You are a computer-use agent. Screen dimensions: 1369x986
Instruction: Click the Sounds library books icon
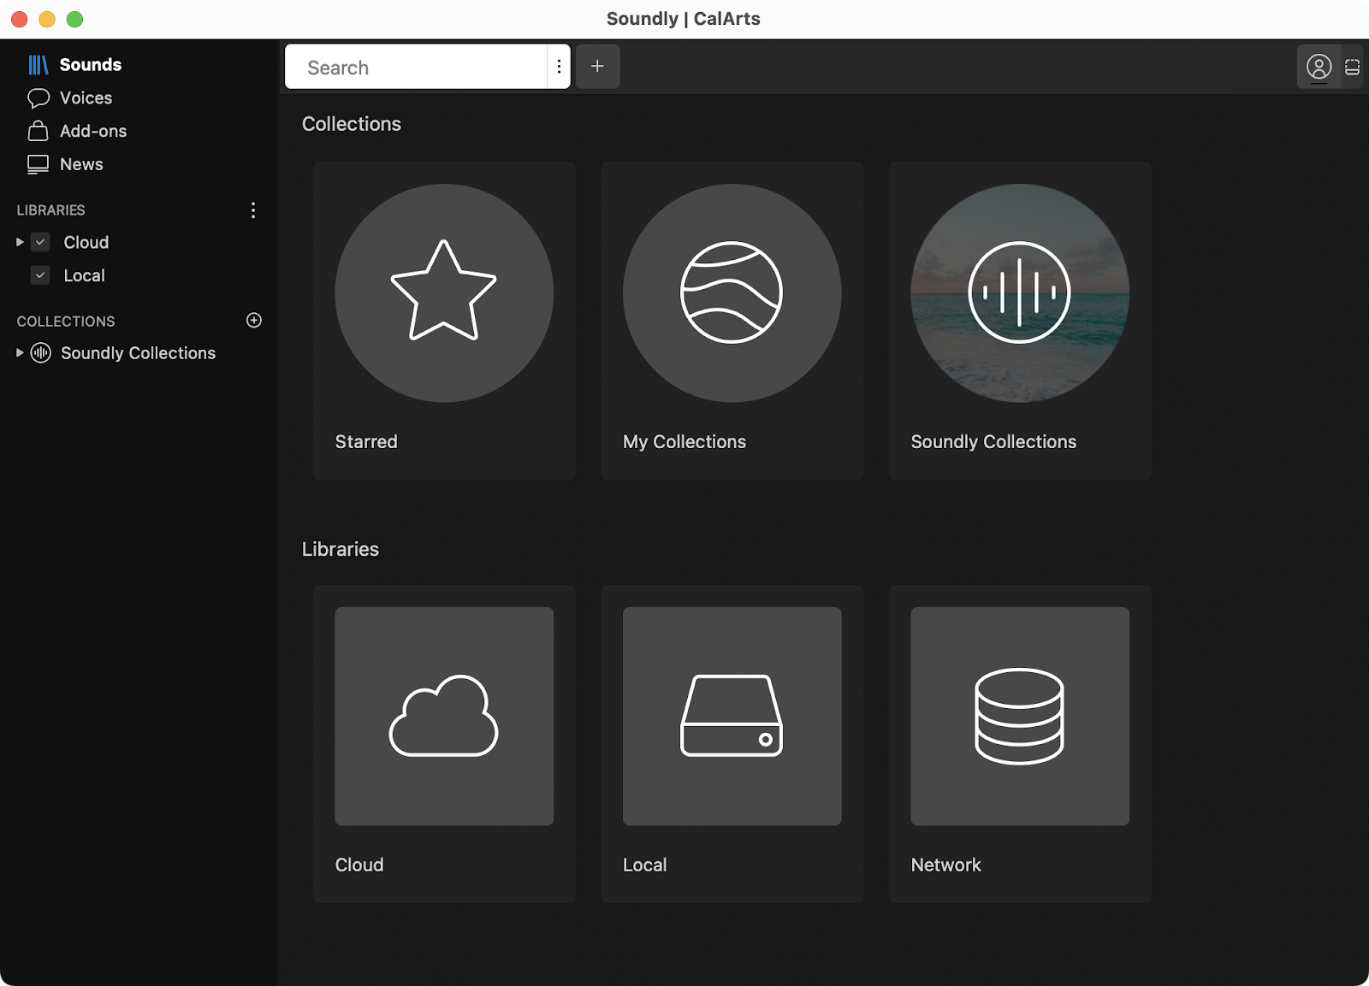click(x=39, y=65)
